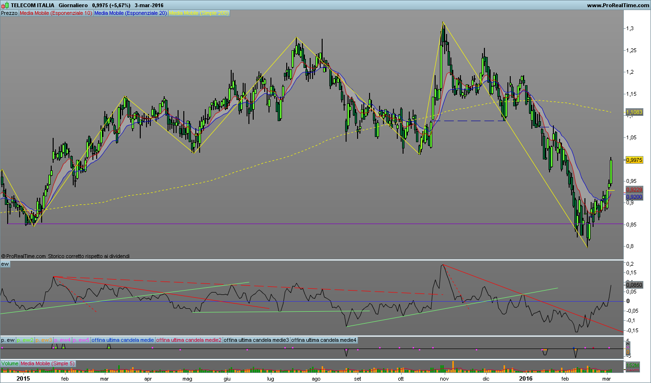Click the red 0,9229 price tag
651x383 pixels.
[x=634, y=190]
